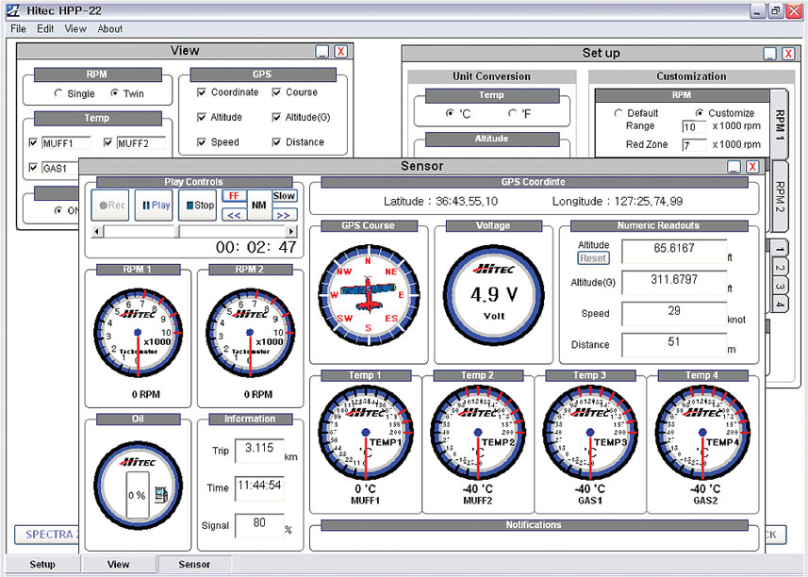Click the right arrow of playback scrollbar
Image resolution: width=808 pixels, height=577 pixels.
coord(291,231)
